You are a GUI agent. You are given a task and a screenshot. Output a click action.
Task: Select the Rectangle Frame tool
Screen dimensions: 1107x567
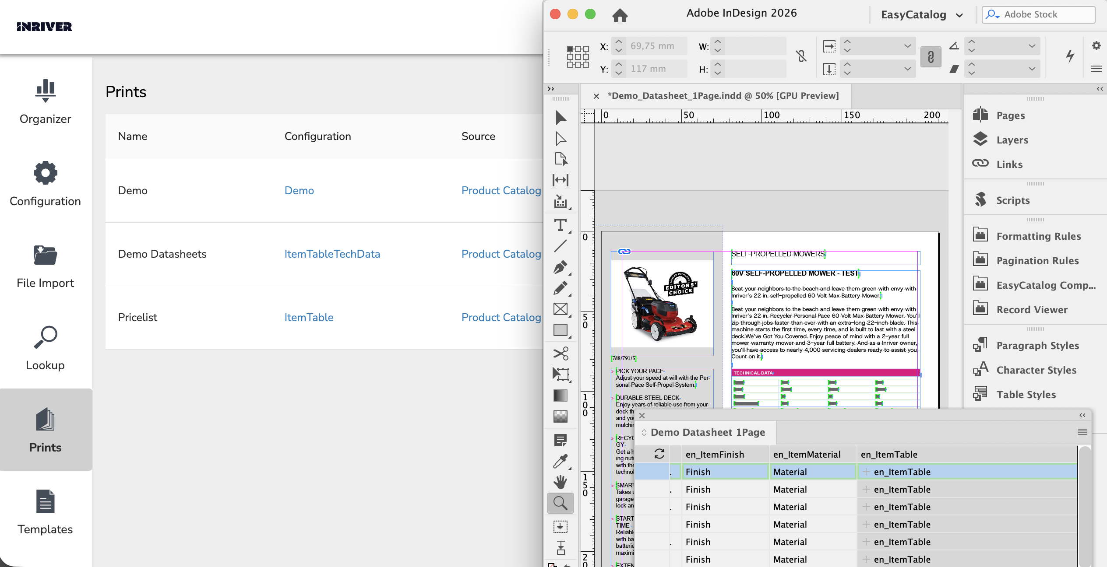[561, 309]
